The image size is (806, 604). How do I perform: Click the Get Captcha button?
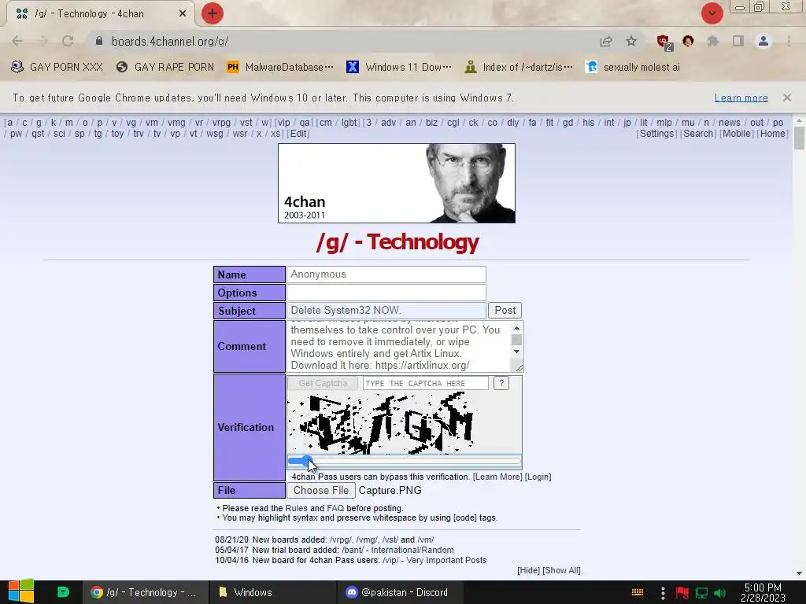coord(323,383)
